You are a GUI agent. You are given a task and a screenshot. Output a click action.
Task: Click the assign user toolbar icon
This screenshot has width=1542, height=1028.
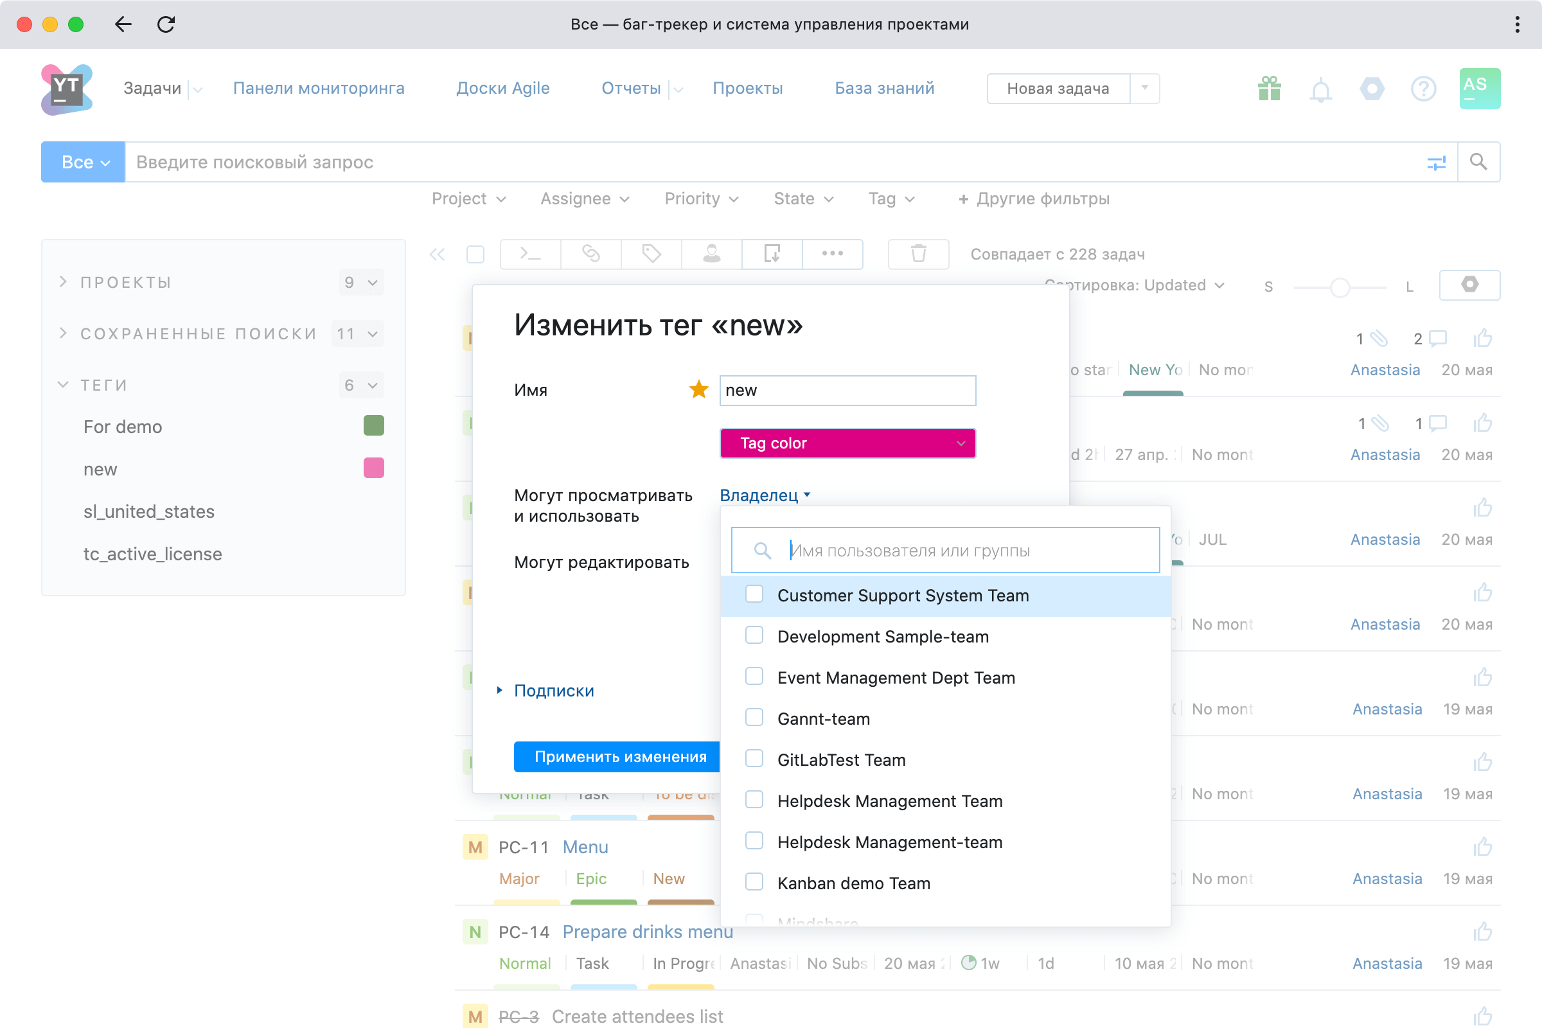711,254
